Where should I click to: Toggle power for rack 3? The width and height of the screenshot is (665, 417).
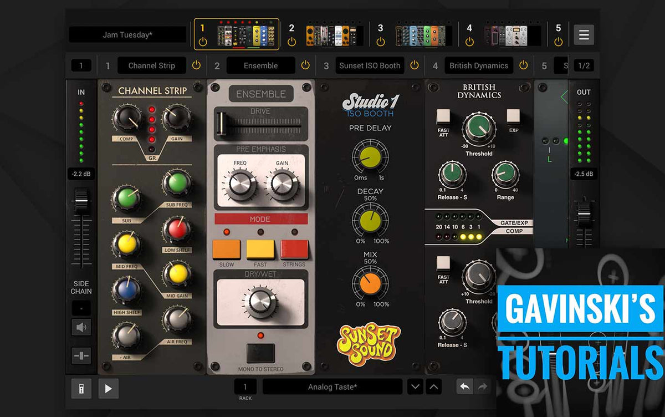click(x=380, y=42)
